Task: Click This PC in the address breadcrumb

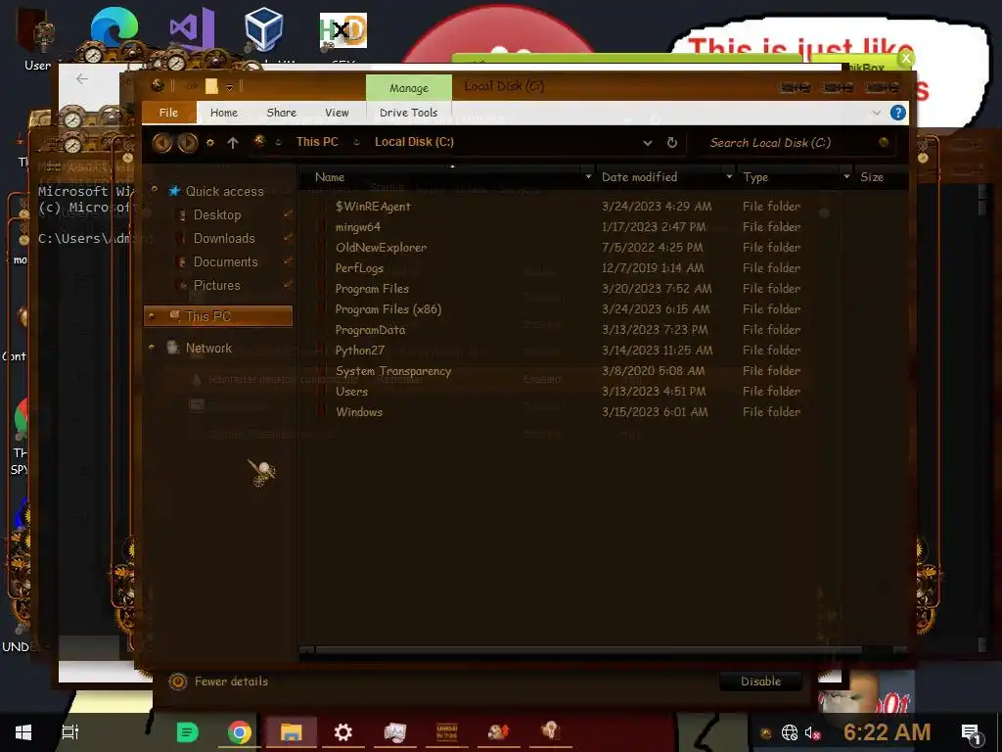Action: [x=317, y=142]
